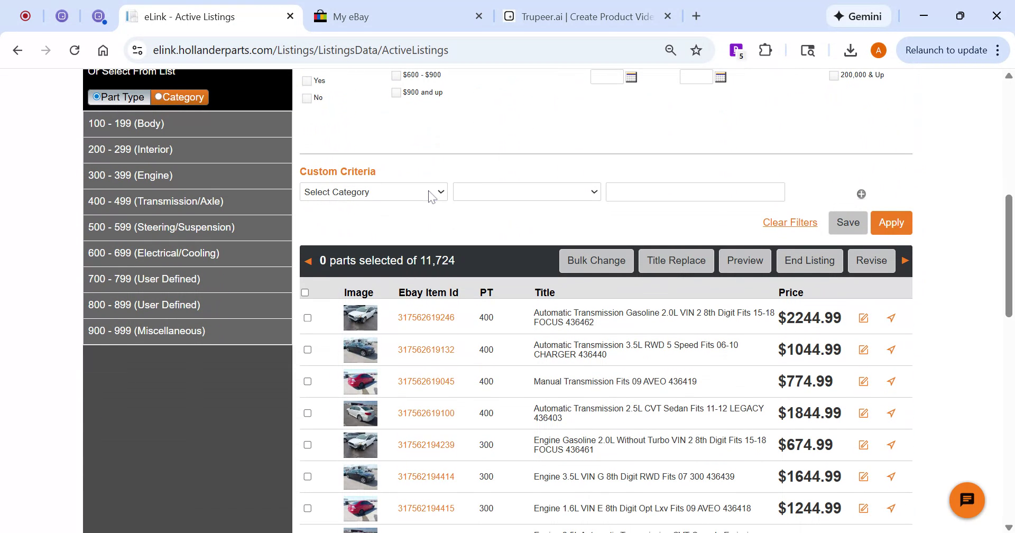Switch to the My eBay tab

(350, 16)
